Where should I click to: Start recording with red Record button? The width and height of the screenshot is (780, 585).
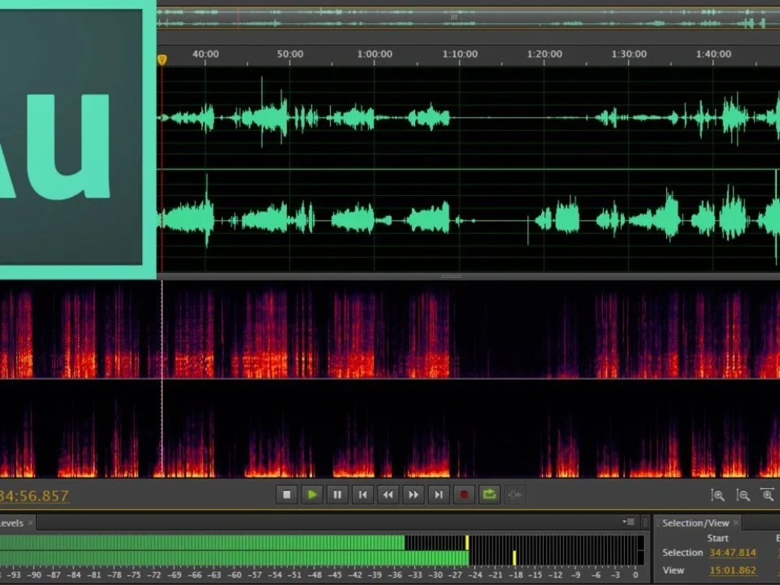tap(464, 495)
